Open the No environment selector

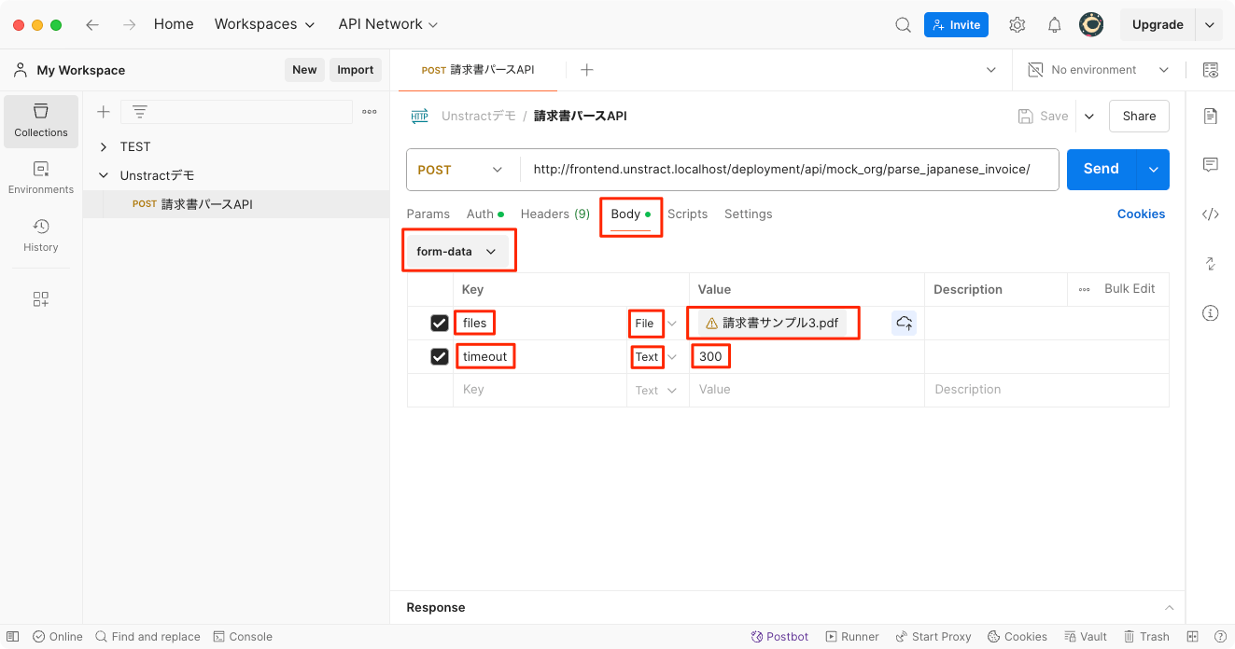pyautogui.click(x=1099, y=70)
